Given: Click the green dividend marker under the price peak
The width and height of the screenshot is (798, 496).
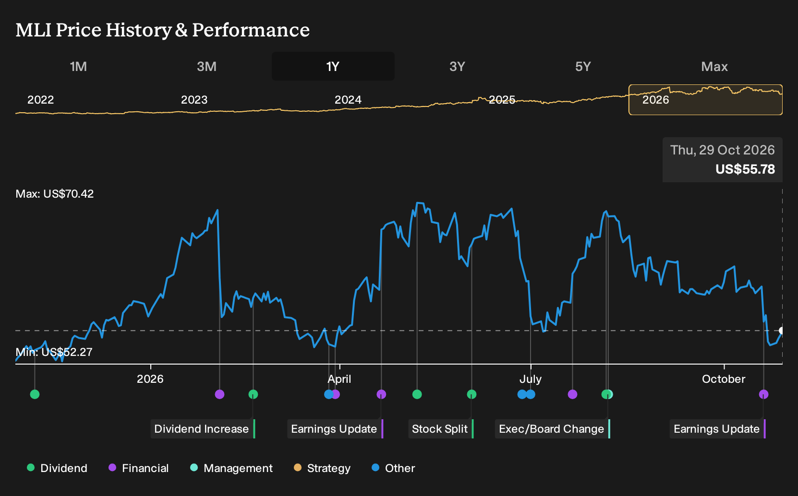Looking at the screenshot, I should [417, 394].
